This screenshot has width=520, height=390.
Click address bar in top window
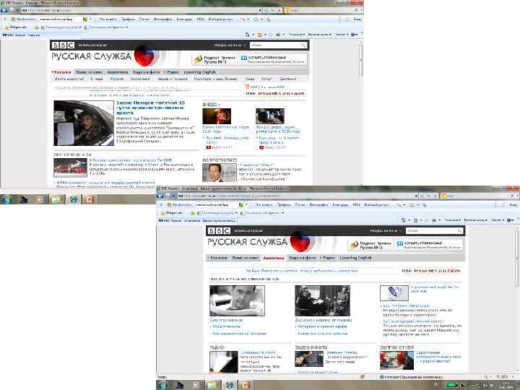[x=139, y=10]
